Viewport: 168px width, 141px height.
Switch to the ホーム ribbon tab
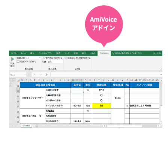click(x=23, y=53)
